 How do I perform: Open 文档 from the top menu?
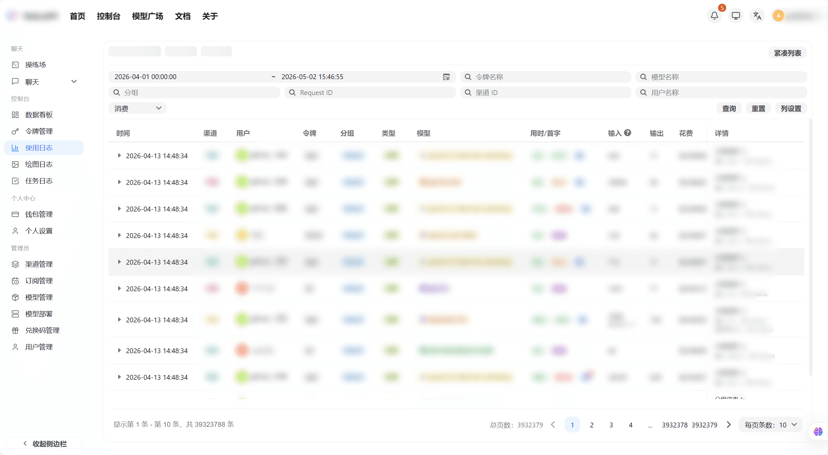(x=183, y=16)
